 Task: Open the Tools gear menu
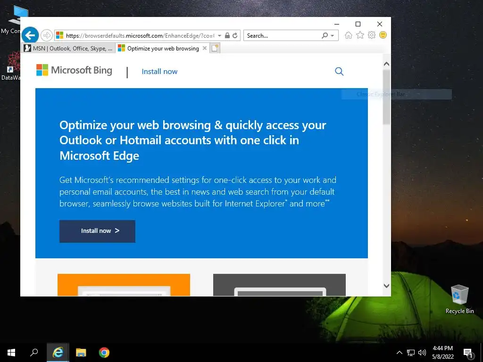[x=372, y=35]
